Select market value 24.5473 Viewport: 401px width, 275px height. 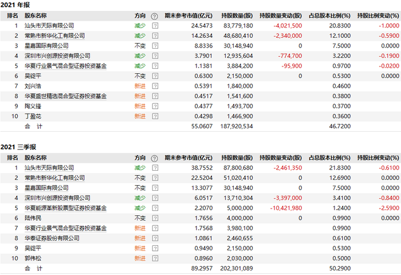coord(202,26)
